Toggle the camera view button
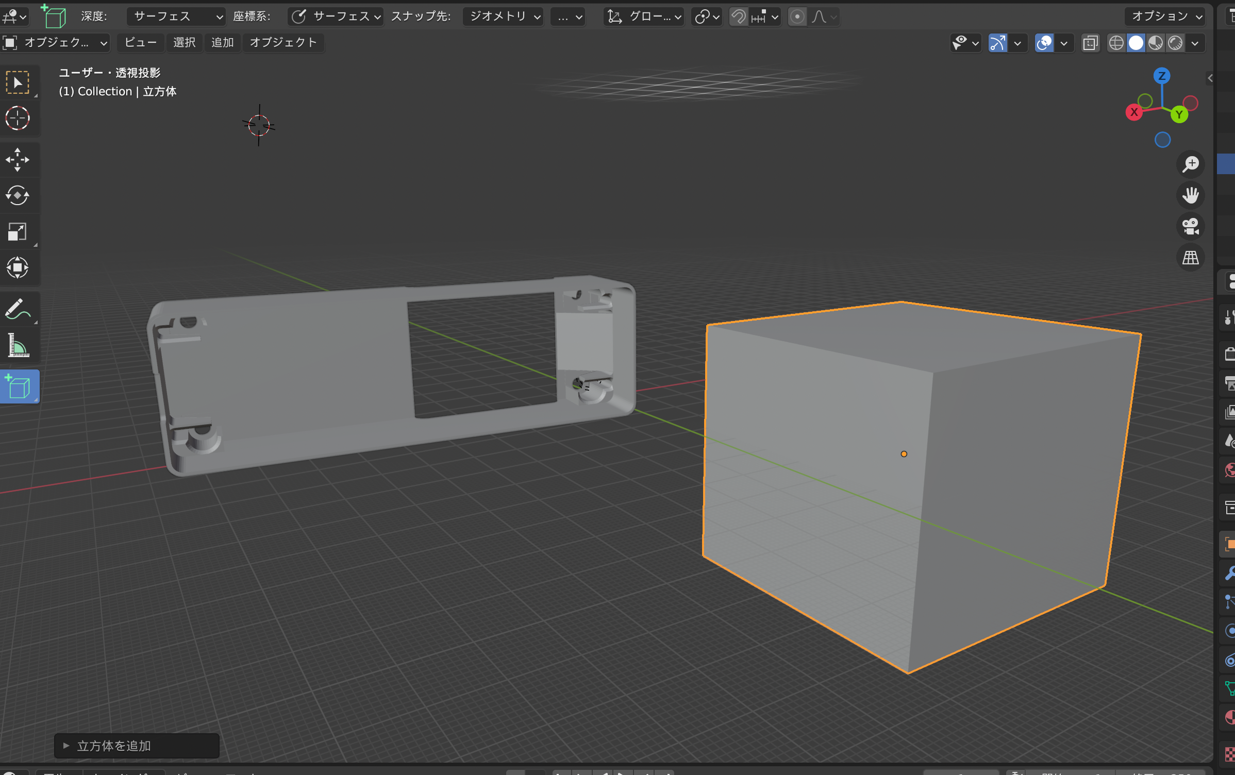 pos(1191,226)
